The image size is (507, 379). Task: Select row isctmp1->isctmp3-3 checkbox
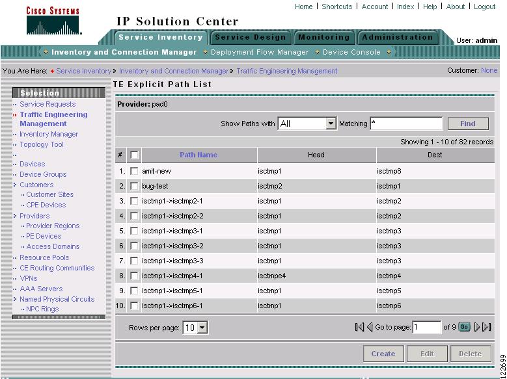134,261
